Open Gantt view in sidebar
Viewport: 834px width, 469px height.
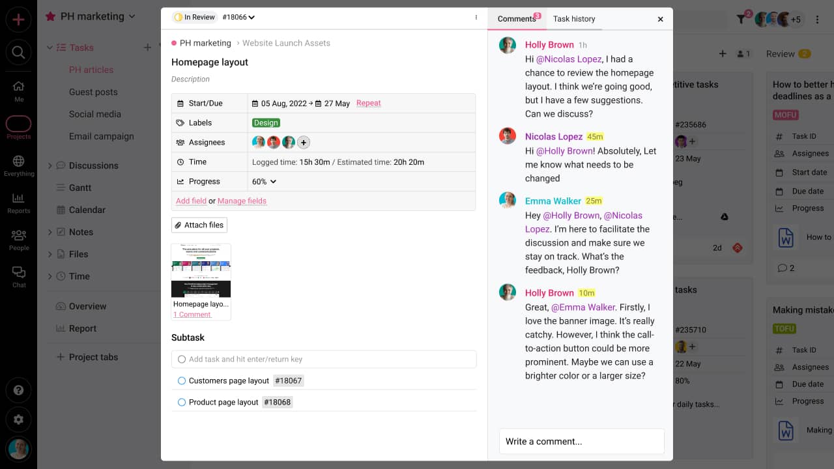[80, 188]
